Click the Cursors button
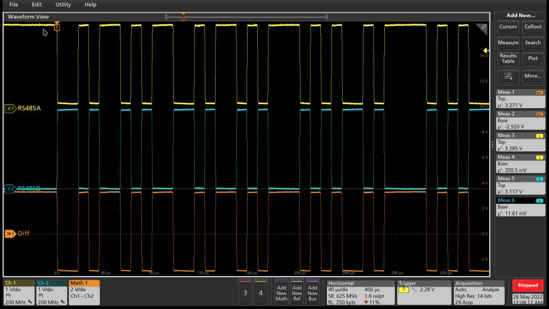Viewport: 549px width, 309px height. pyautogui.click(x=508, y=27)
